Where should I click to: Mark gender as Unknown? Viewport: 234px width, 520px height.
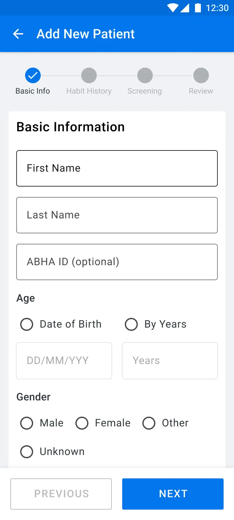point(27,452)
